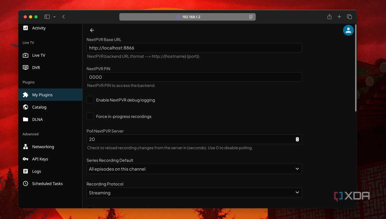The image size is (386, 219).
Task: Click the 192.168.1.2 address bar
Action: [187, 17]
